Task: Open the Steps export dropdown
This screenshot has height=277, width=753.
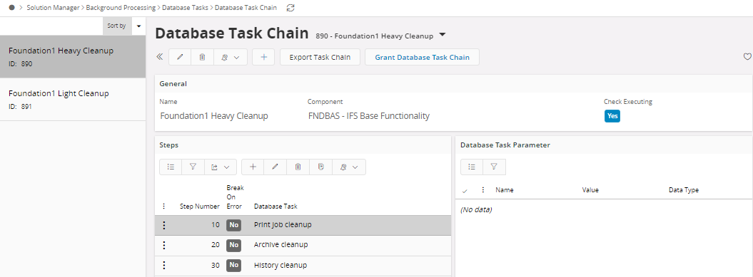Action: 221,167
